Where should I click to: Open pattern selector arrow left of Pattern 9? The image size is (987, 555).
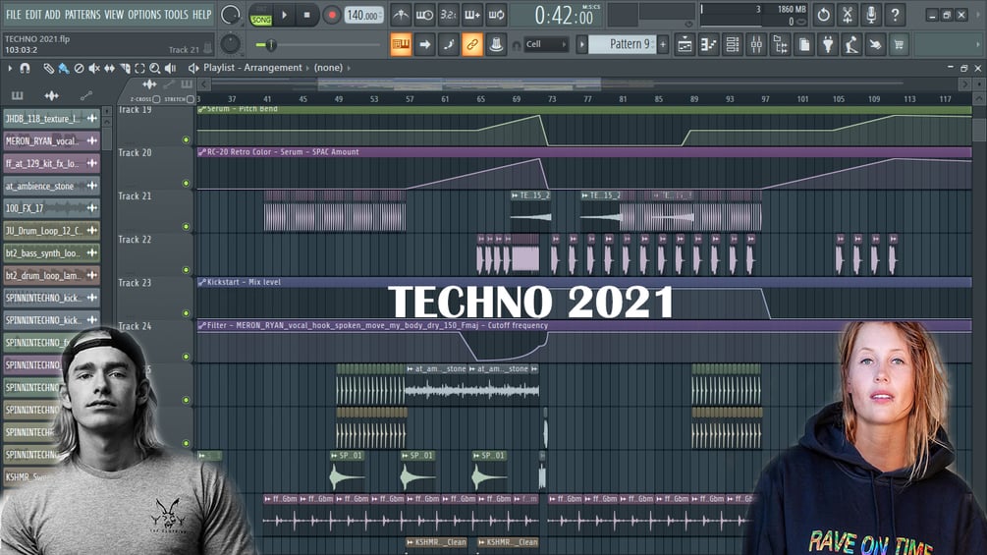[582, 44]
